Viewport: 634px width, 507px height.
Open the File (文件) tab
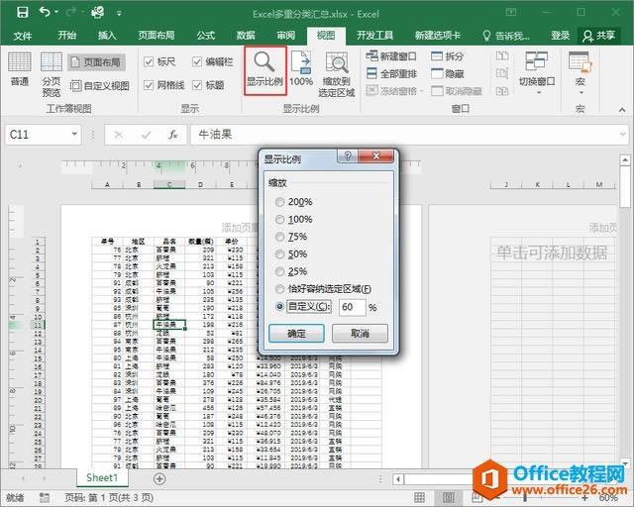click(x=22, y=36)
